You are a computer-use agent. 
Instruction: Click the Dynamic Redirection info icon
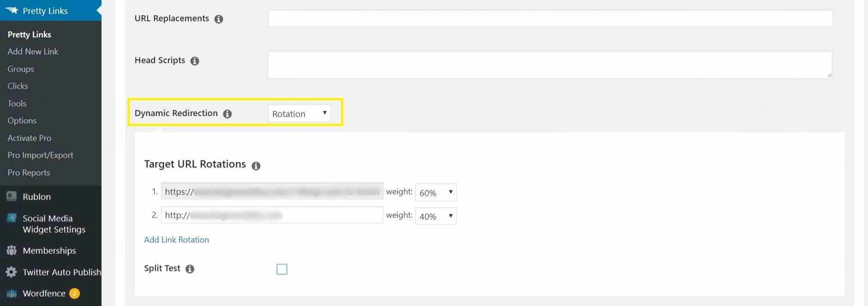227,114
